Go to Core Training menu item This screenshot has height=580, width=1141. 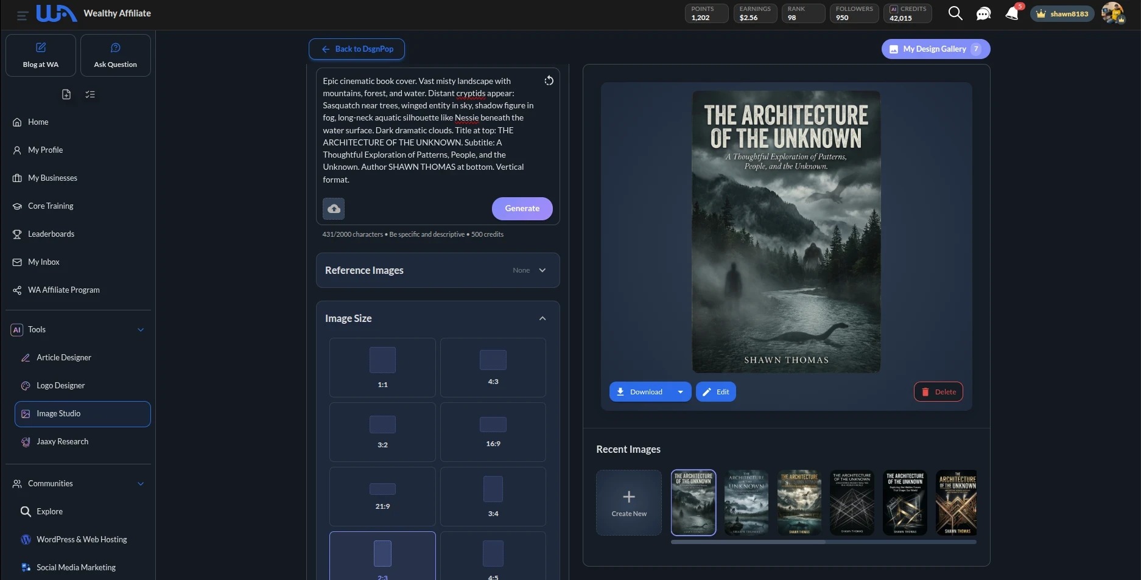point(51,206)
